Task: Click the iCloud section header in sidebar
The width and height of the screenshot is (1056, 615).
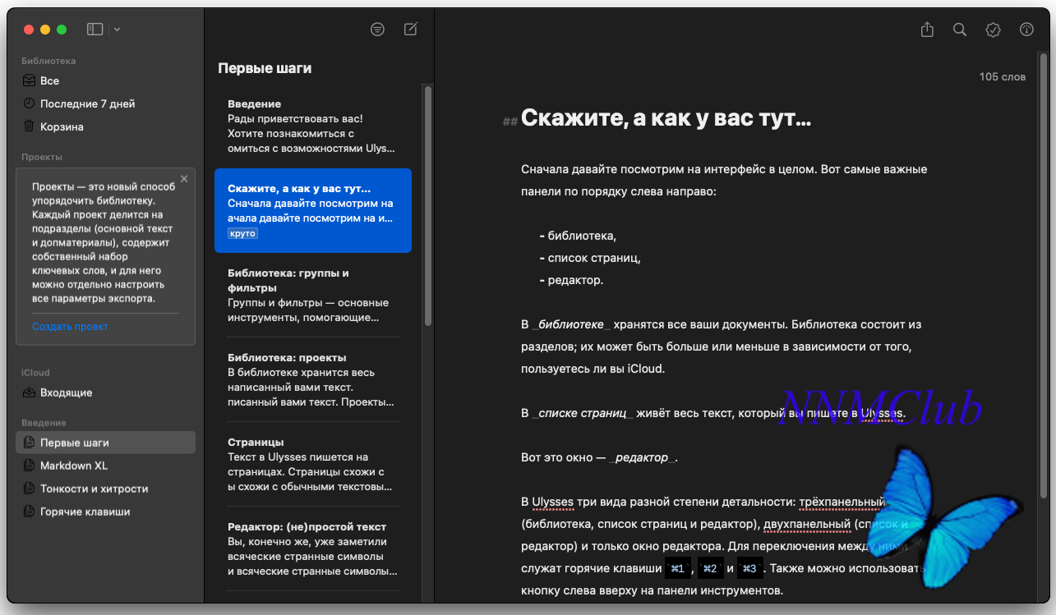Action: (36, 373)
